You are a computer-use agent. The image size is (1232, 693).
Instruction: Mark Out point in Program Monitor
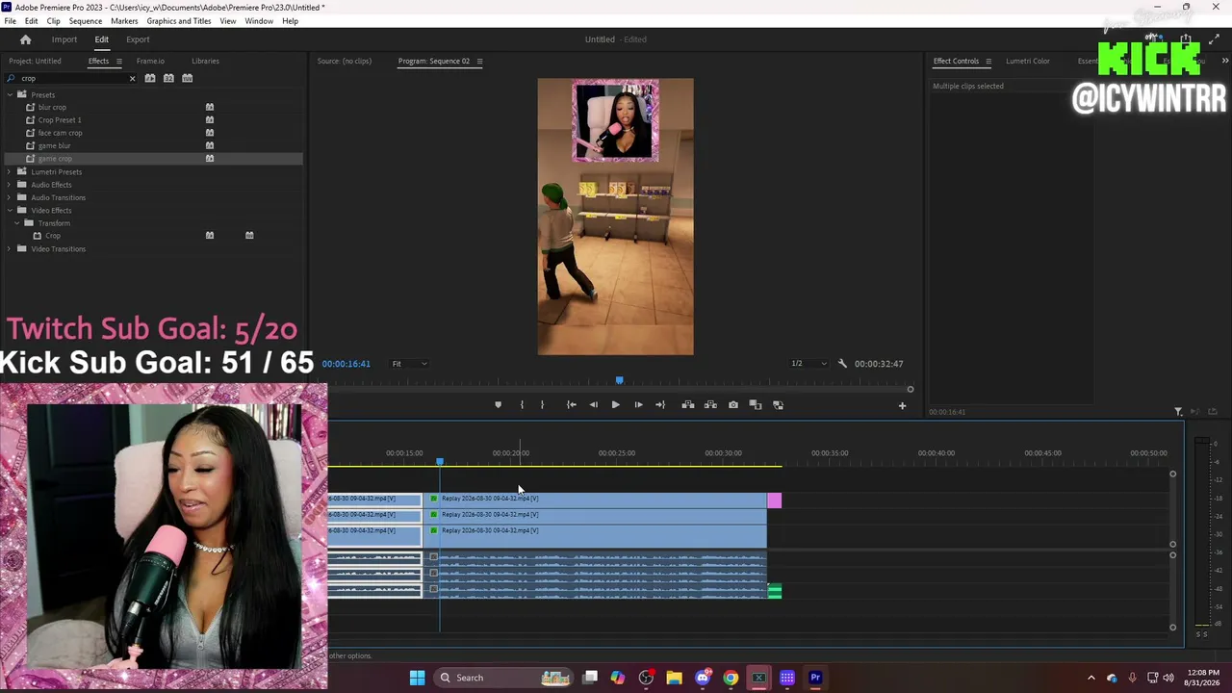click(x=542, y=405)
